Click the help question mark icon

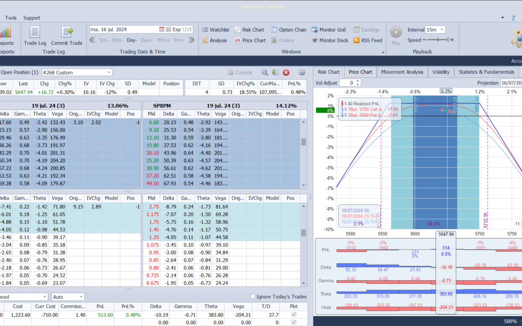pos(513,18)
